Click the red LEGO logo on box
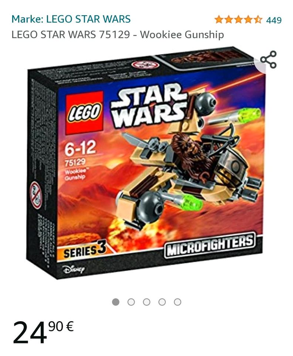This screenshot has width=293, height=356. point(84,113)
